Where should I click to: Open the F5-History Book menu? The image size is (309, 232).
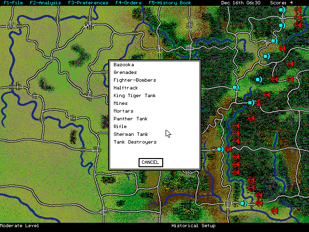(x=169, y=3)
